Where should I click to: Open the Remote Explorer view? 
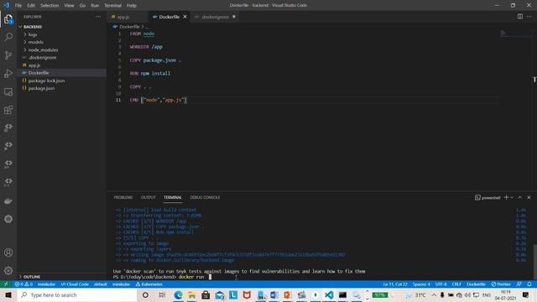8,91
